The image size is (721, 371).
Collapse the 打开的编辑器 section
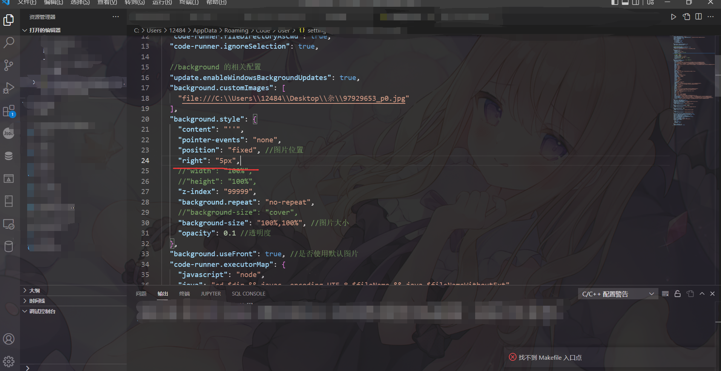click(x=25, y=30)
